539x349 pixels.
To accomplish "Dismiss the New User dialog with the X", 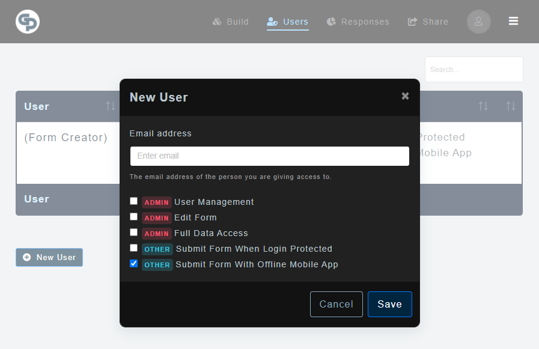I will (405, 96).
